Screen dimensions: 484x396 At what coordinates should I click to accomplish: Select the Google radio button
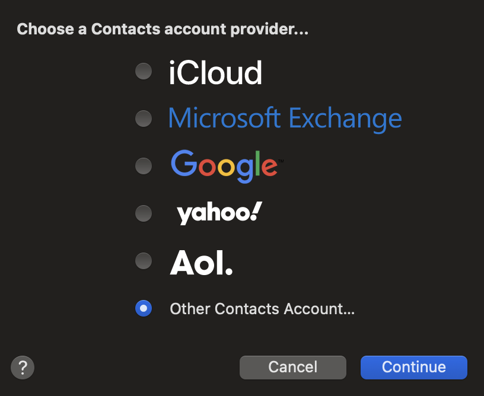coord(143,165)
